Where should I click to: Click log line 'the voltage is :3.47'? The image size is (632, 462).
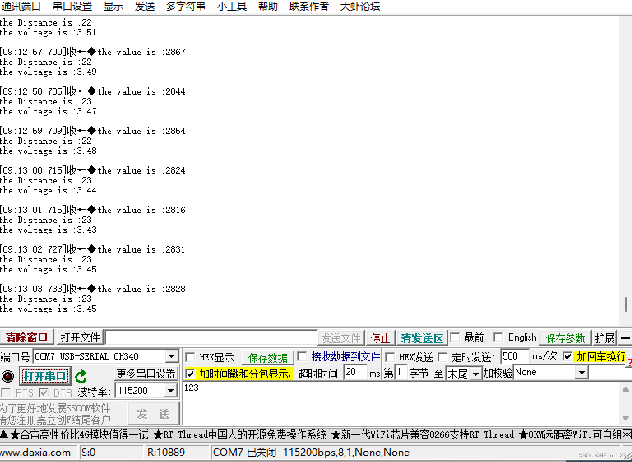pos(49,111)
